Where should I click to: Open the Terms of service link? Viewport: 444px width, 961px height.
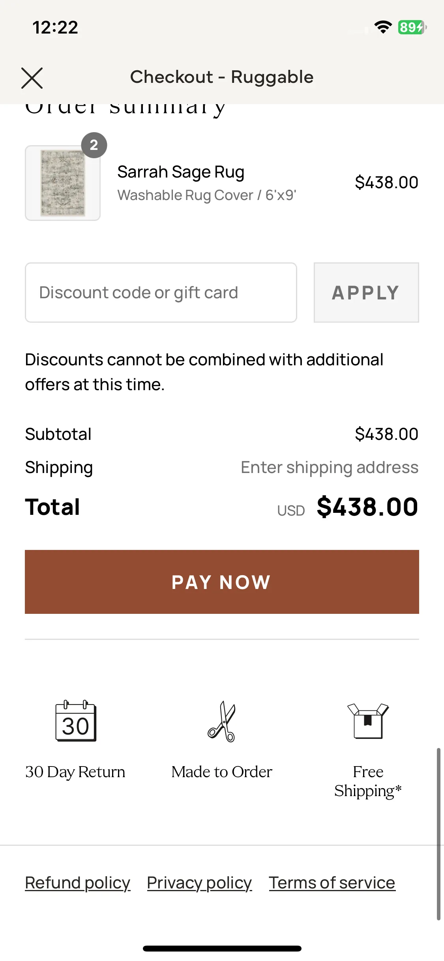(x=332, y=883)
